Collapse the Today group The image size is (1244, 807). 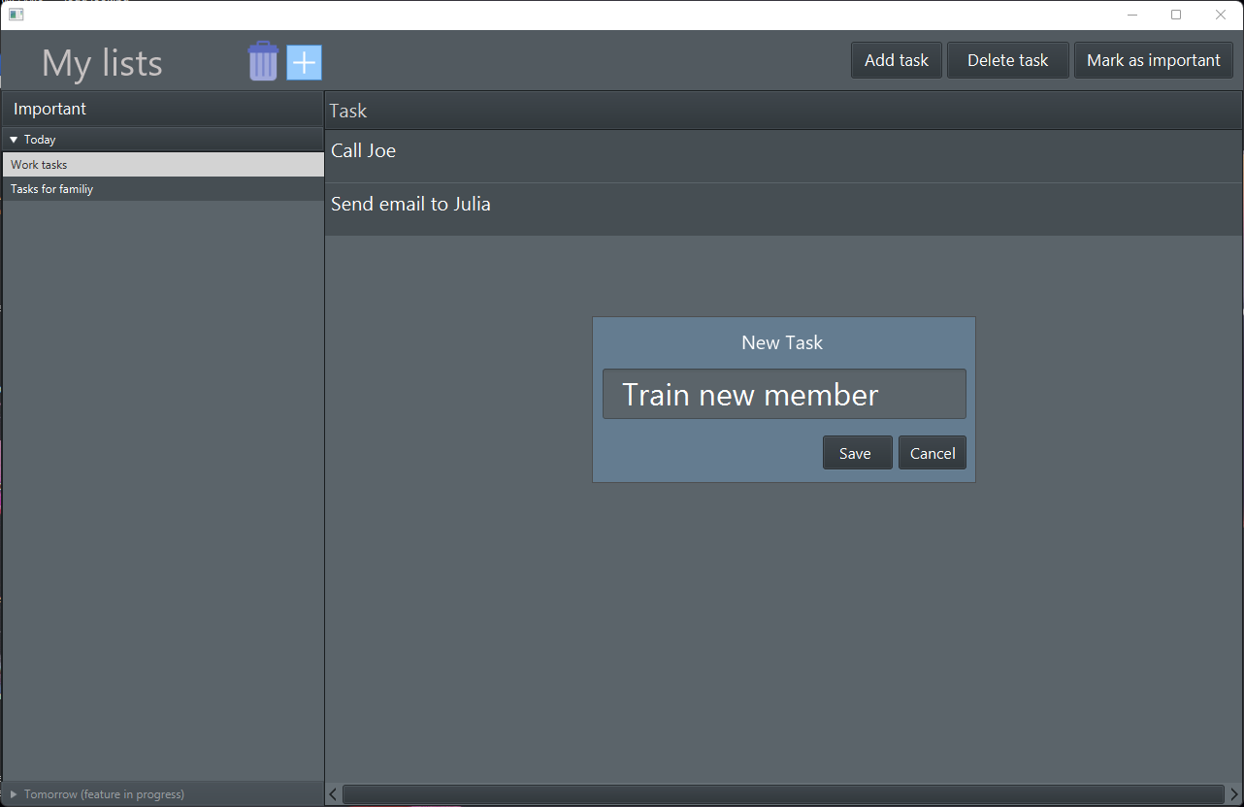pos(14,139)
